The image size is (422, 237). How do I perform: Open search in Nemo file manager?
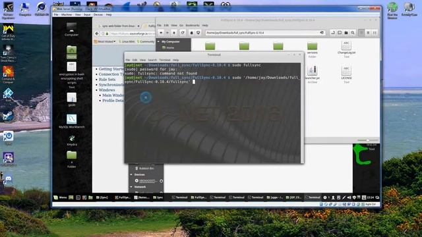point(353,33)
